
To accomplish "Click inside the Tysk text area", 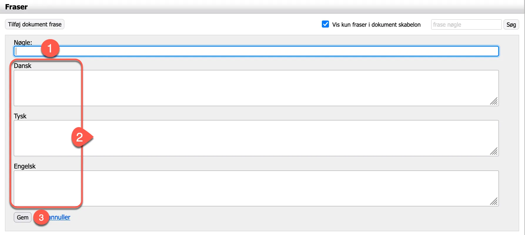I will (265, 138).
